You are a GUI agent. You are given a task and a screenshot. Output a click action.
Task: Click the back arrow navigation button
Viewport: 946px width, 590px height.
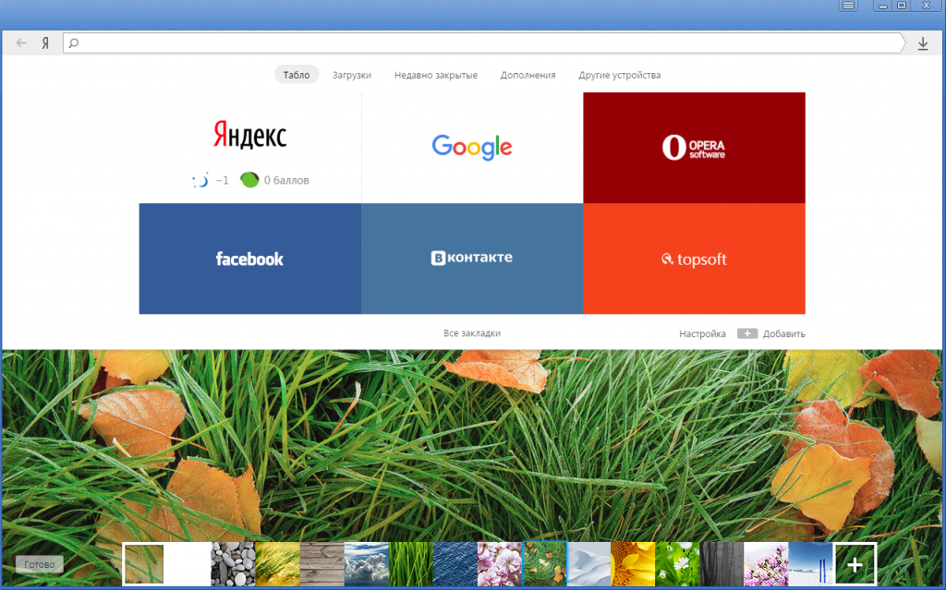[x=21, y=43]
